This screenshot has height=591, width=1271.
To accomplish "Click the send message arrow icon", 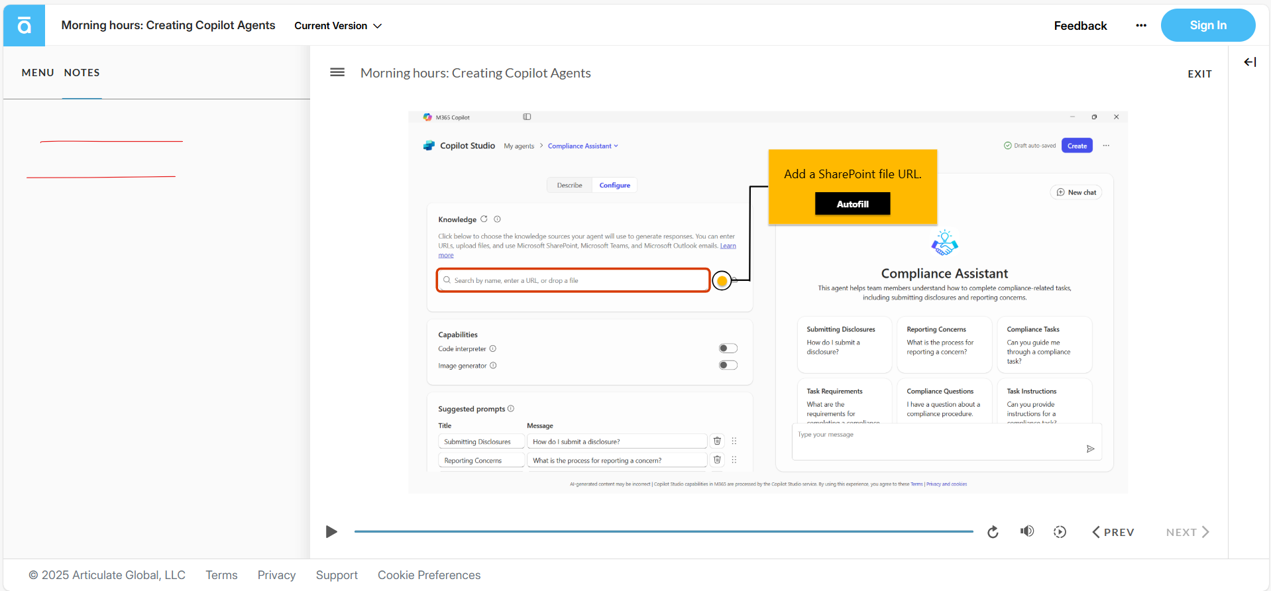I will click(1090, 449).
